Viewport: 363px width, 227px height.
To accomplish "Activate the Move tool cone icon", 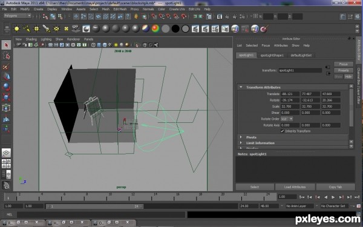I will (x=6, y=77).
